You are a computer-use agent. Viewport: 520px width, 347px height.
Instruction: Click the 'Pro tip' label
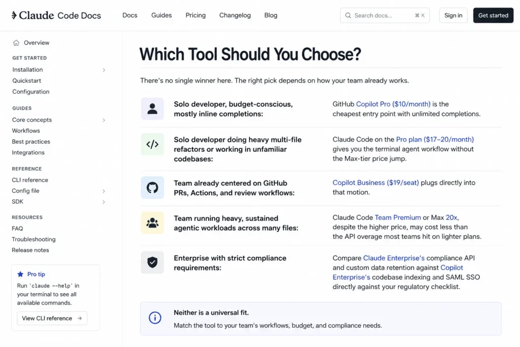pyautogui.click(x=36, y=274)
